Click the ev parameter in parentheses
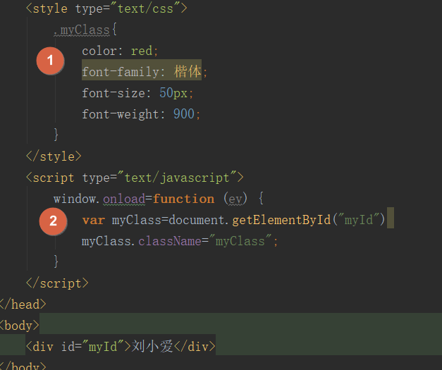 pyautogui.click(x=235, y=199)
